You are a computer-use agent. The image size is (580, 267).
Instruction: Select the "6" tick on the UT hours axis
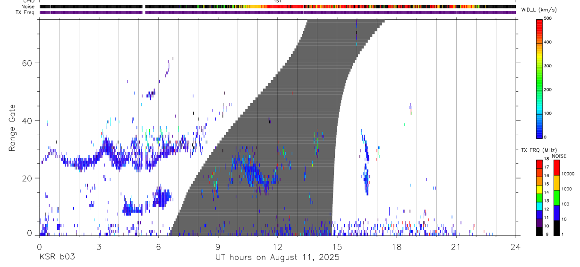(x=158, y=246)
